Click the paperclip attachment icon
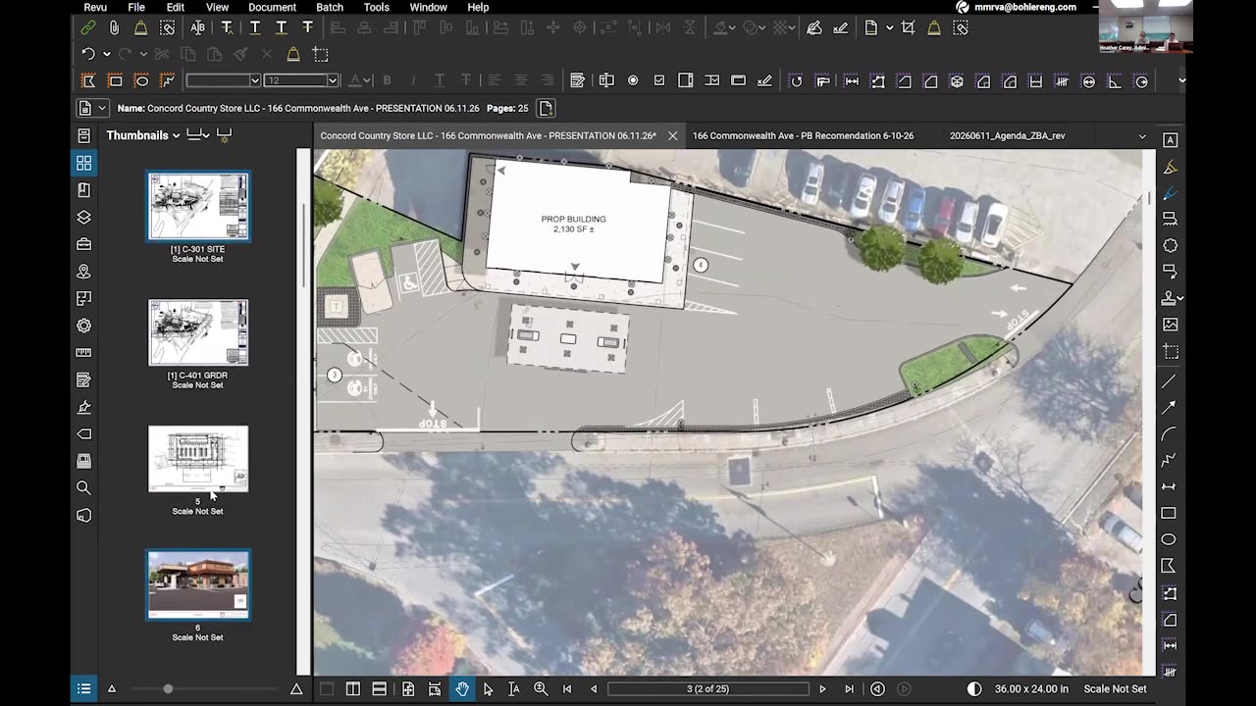This screenshot has height=706, width=1256. 115,28
